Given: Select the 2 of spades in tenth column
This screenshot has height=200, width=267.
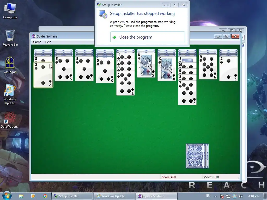Looking at the screenshot, I should (x=228, y=69).
